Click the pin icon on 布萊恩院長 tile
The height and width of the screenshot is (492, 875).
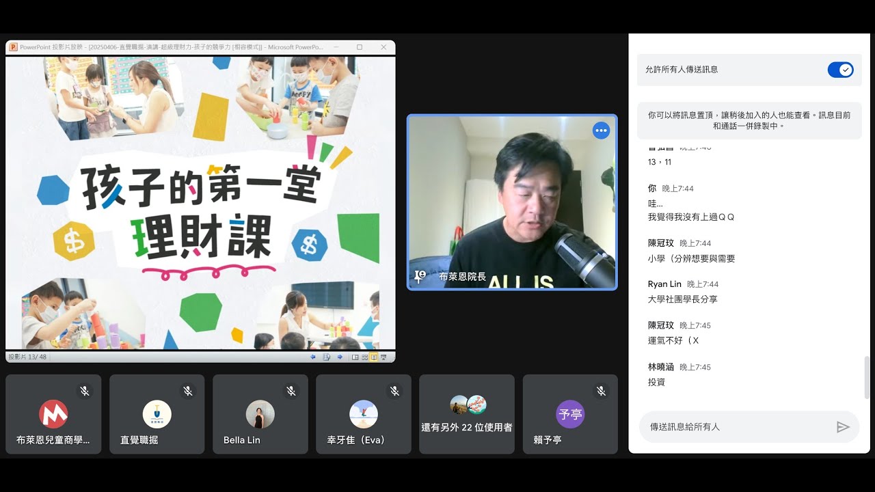[420, 276]
